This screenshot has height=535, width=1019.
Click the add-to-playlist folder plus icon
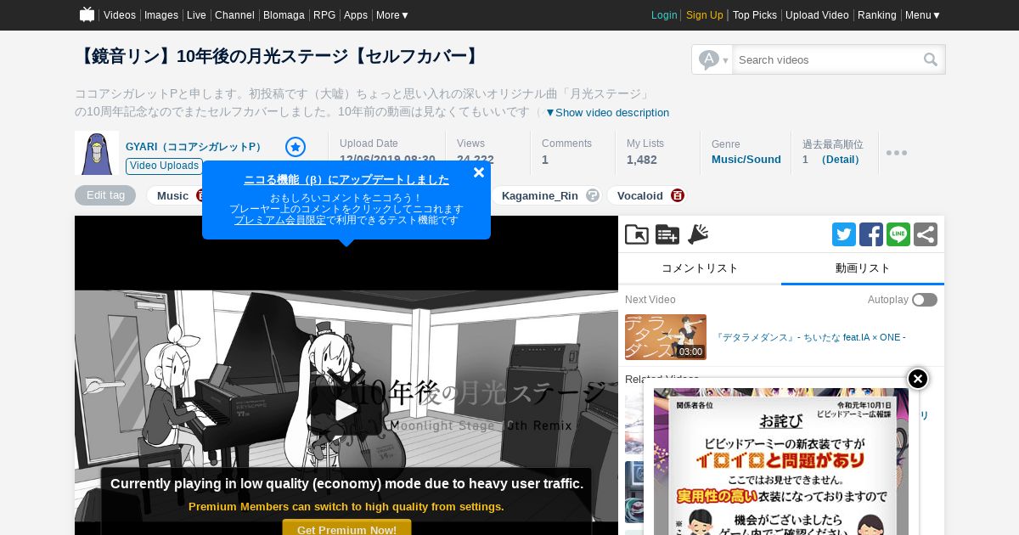click(667, 234)
